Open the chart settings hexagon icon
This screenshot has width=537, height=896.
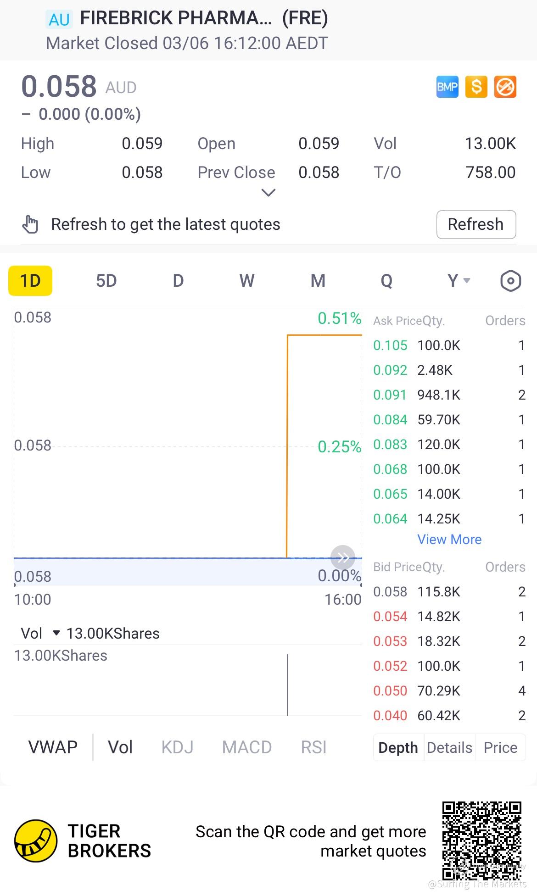510,281
